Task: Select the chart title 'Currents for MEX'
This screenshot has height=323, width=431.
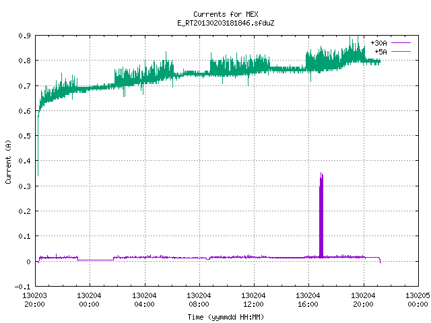Action: pyautogui.click(x=226, y=14)
